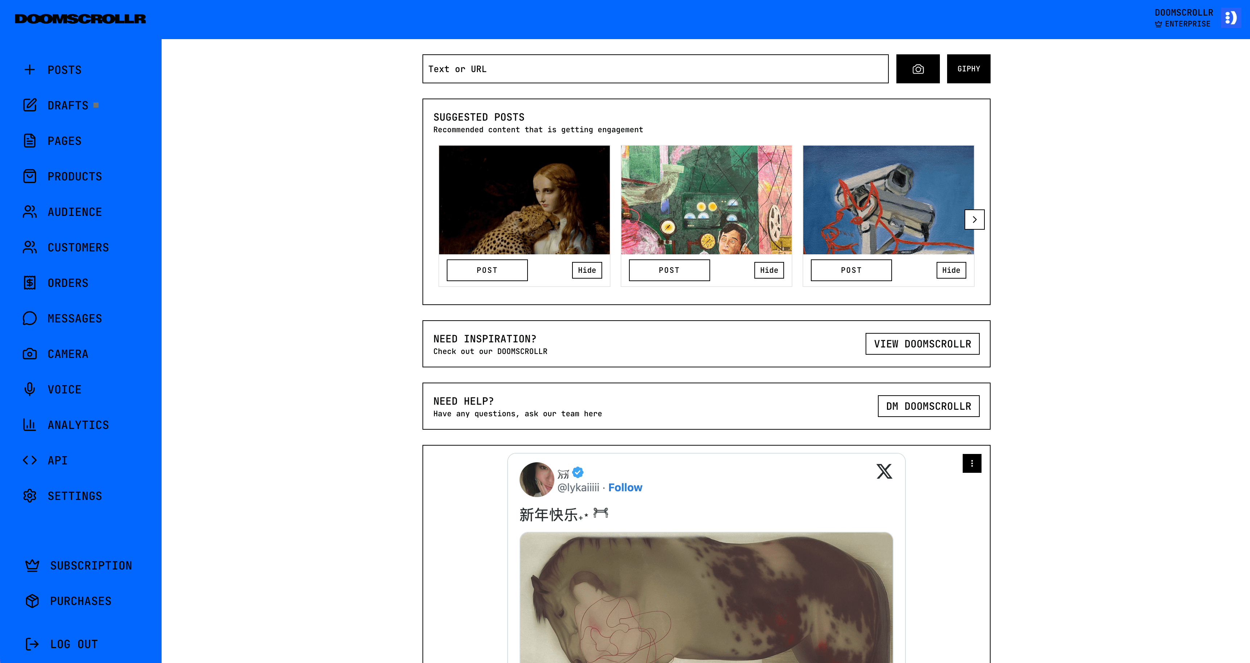The width and height of the screenshot is (1250, 663).
Task: Follow @lykaiiiii on the embedded tweet
Action: 625,487
